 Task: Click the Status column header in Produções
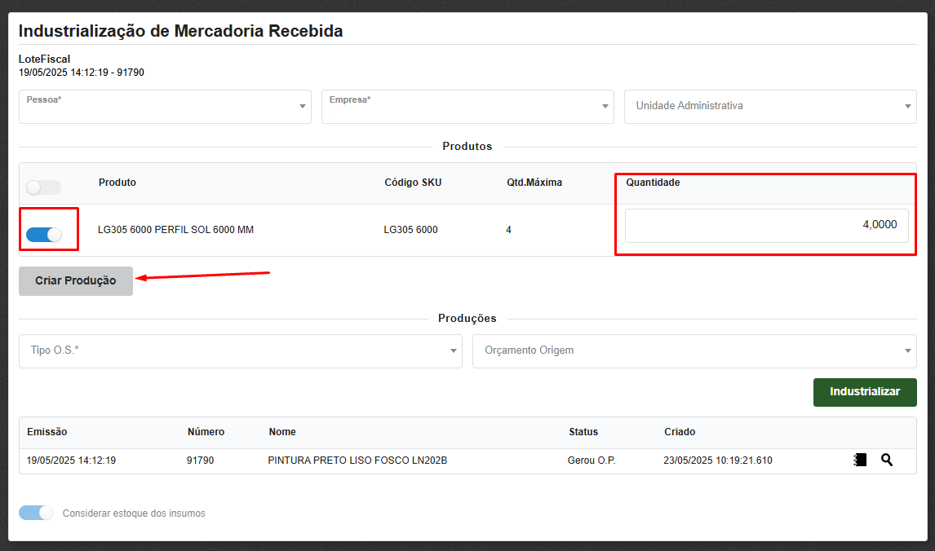tap(583, 431)
